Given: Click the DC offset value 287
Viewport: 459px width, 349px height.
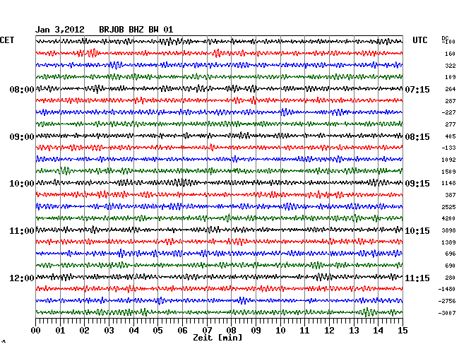Looking at the screenshot, I should pos(451,101).
